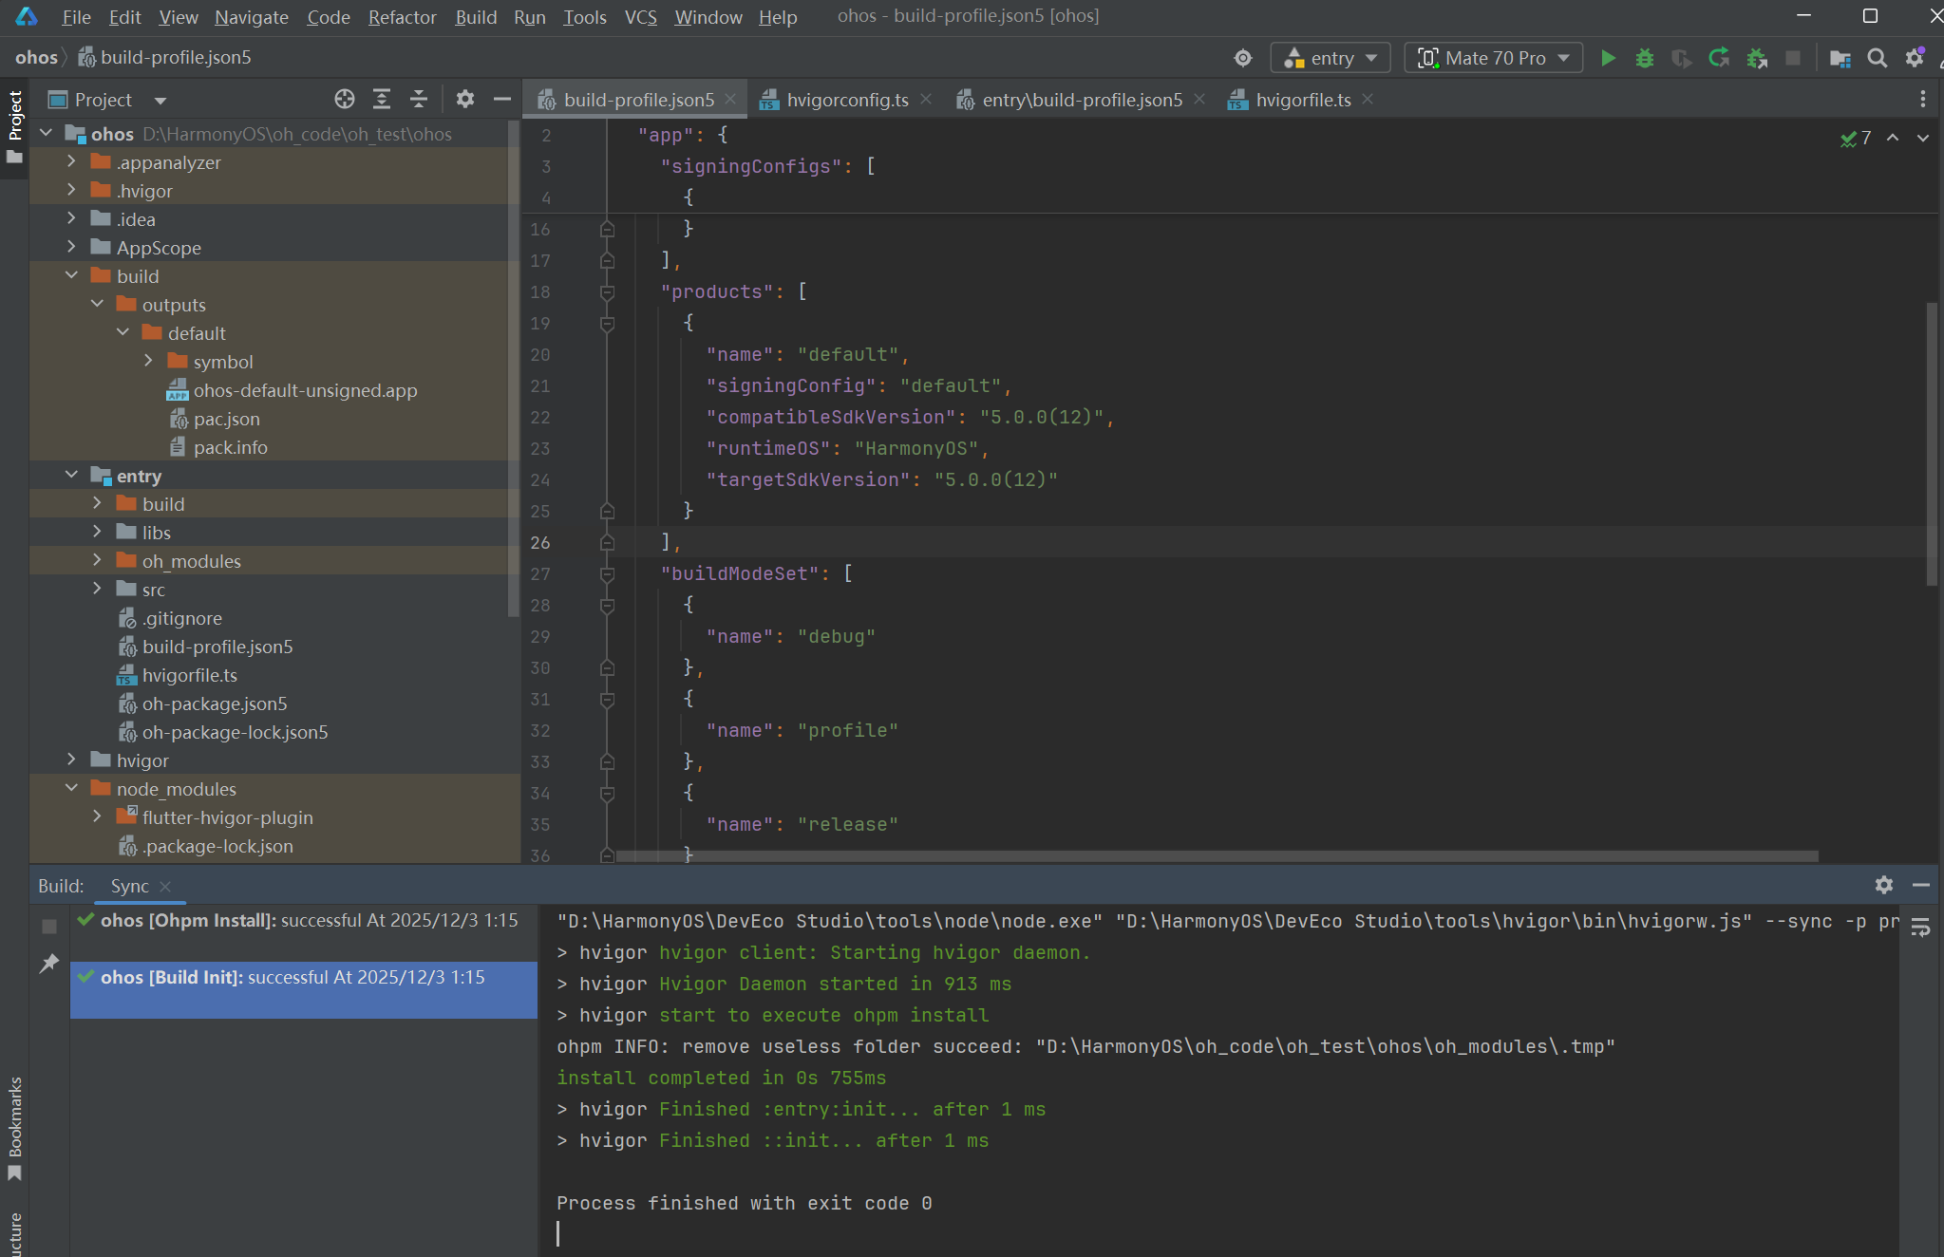Open the oh-package.json5 file in the tree
1944x1257 pixels.
tap(215, 704)
